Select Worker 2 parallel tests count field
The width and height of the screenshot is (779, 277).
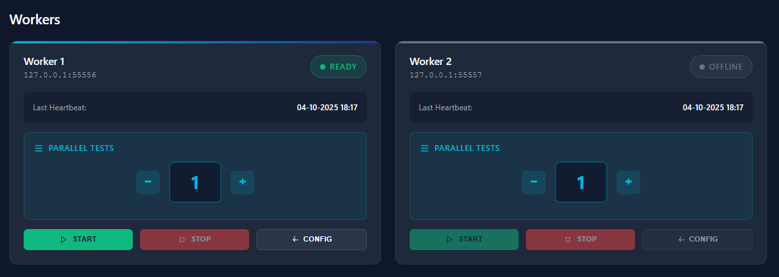coord(581,182)
